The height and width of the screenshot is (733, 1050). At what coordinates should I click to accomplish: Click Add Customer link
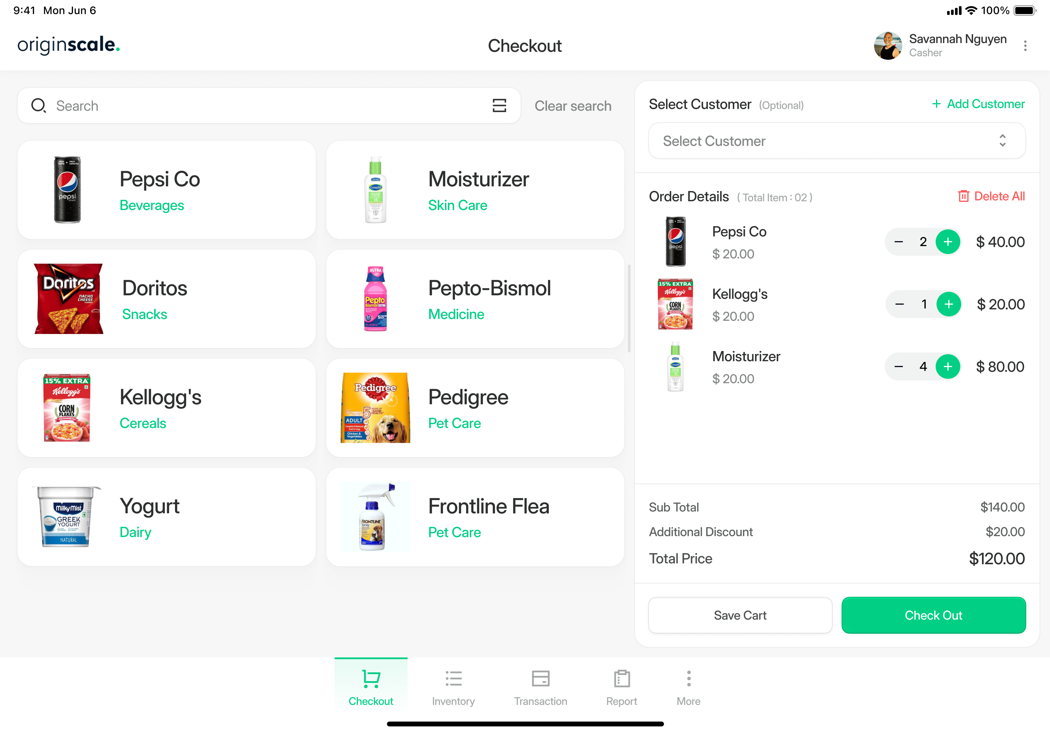[x=978, y=104]
